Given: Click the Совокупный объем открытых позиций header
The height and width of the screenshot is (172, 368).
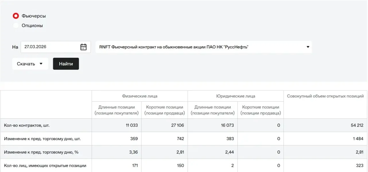Looking at the screenshot, I should [325, 96].
